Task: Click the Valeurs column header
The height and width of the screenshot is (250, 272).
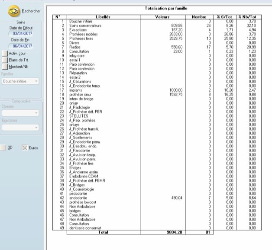Action: pyautogui.click(x=162, y=17)
